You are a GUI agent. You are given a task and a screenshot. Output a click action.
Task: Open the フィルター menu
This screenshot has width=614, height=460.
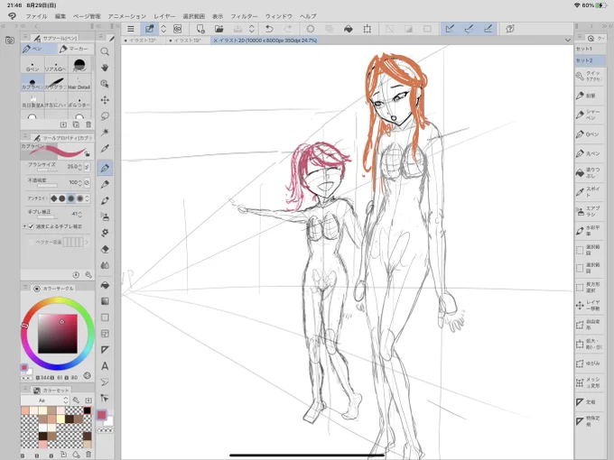click(x=244, y=16)
